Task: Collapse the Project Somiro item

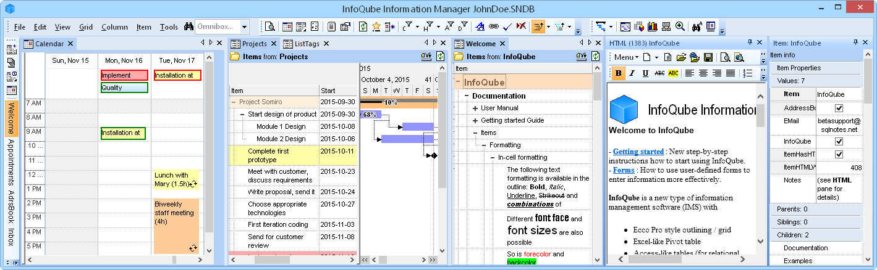Action: (x=234, y=102)
